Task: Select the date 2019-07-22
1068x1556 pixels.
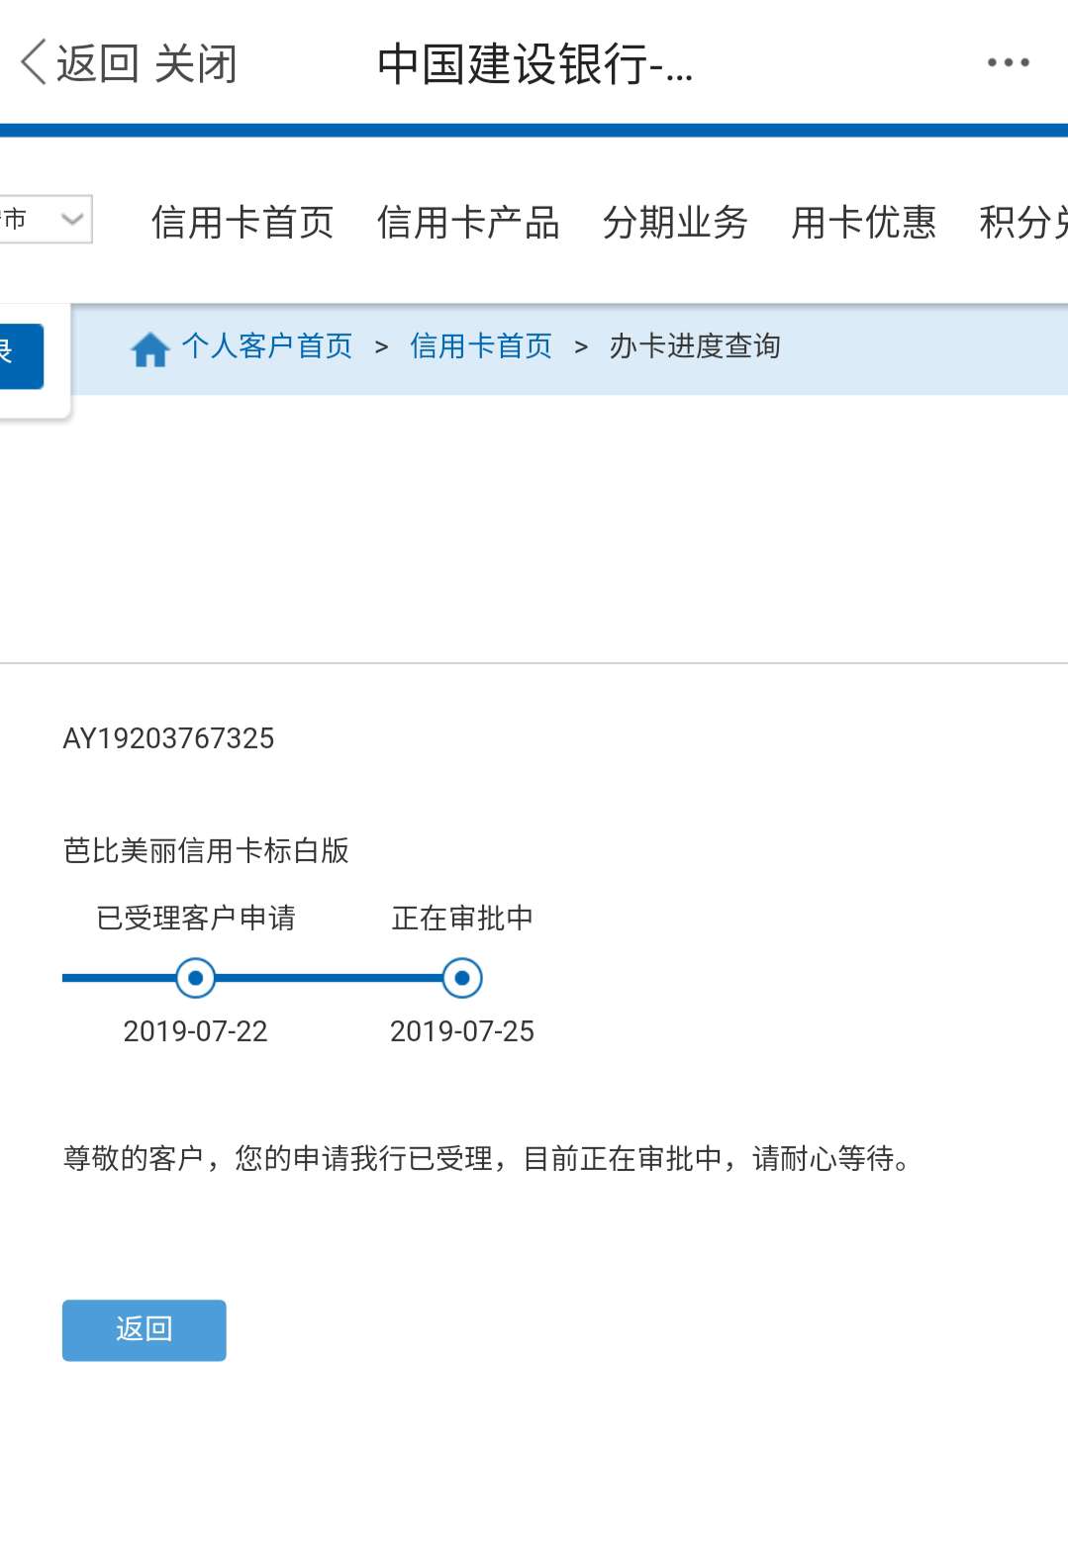Action: pyautogui.click(x=195, y=1031)
